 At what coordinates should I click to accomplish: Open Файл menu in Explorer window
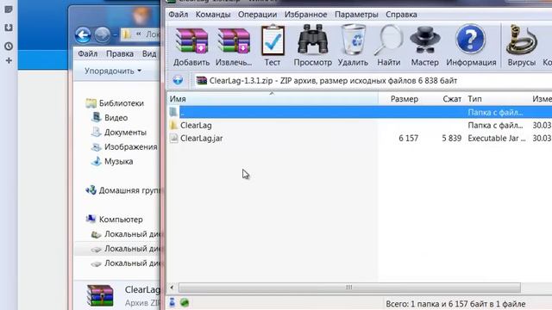point(88,53)
